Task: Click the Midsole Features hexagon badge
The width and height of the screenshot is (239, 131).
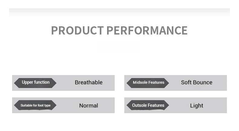Action: pyautogui.click(x=148, y=83)
